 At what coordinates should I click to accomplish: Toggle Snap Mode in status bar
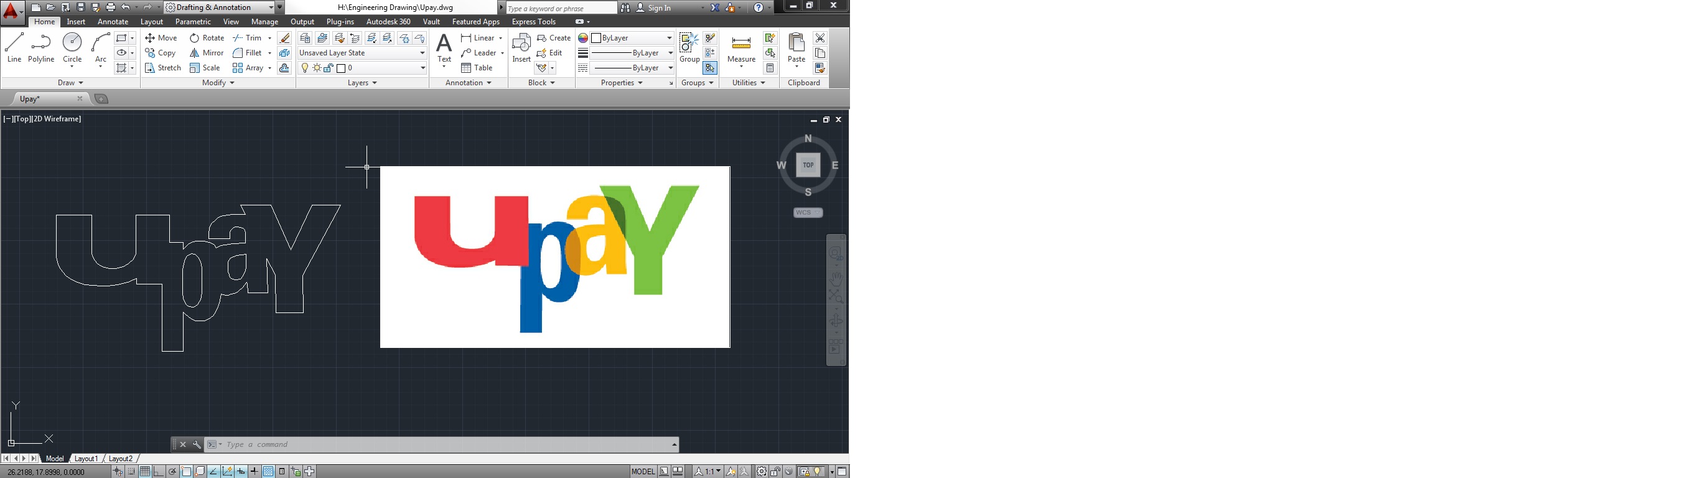(131, 471)
